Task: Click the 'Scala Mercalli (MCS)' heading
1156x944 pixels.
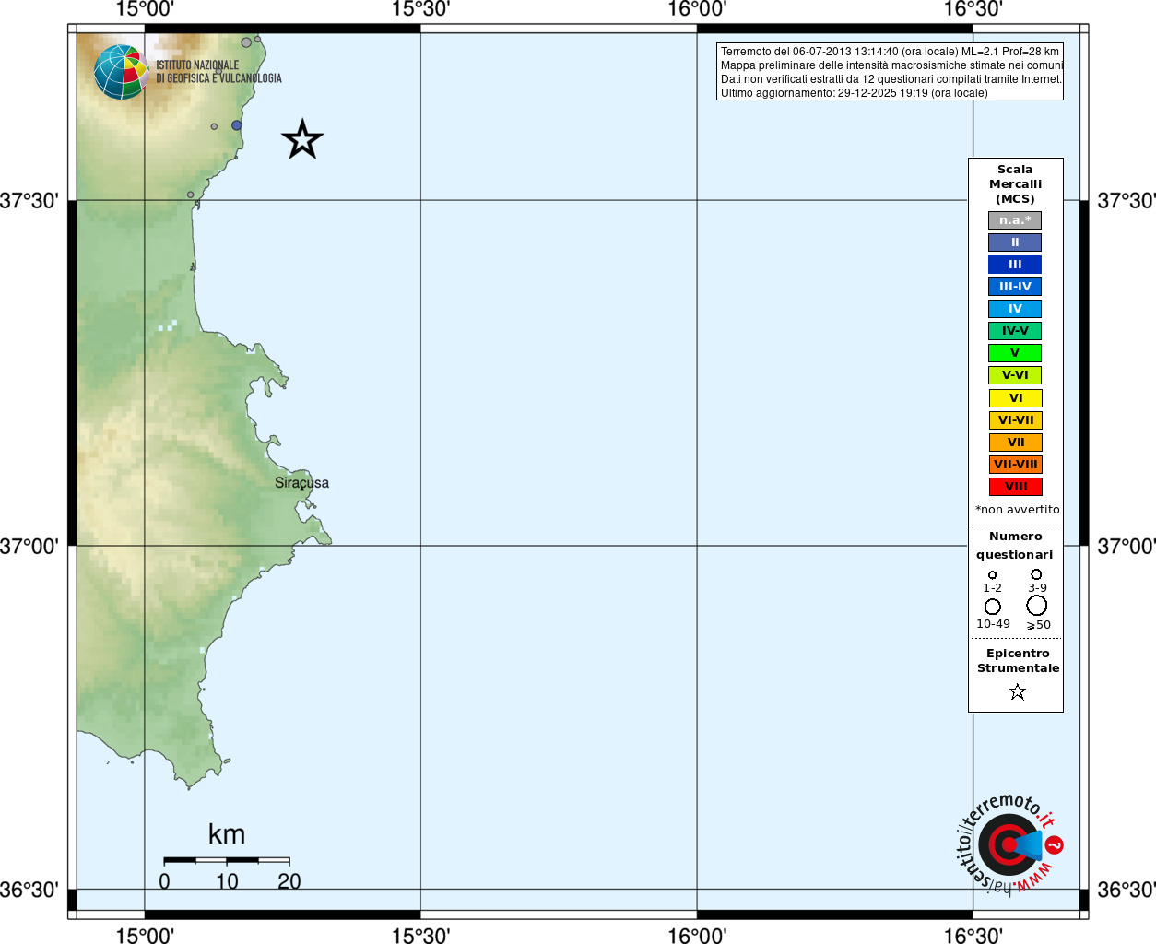Action: [x=1015, y=184]
